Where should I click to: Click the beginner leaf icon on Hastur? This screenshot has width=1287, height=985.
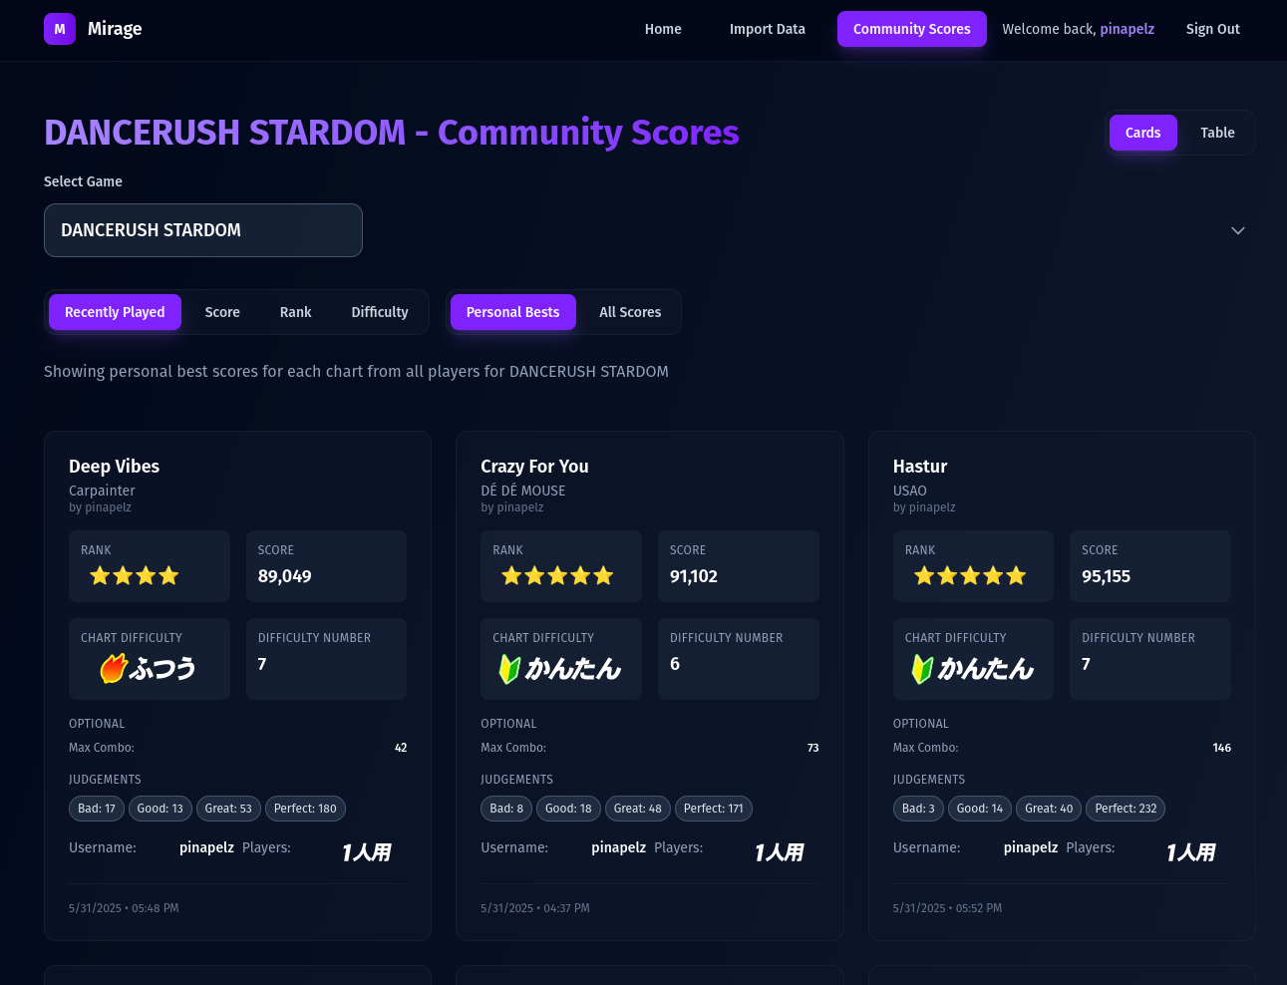click(x=922, y=668)
